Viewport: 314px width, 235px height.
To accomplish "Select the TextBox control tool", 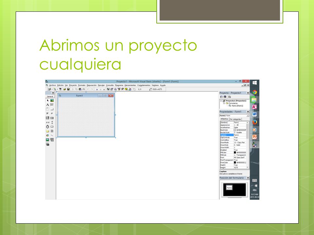I will [x=52, y=105].
